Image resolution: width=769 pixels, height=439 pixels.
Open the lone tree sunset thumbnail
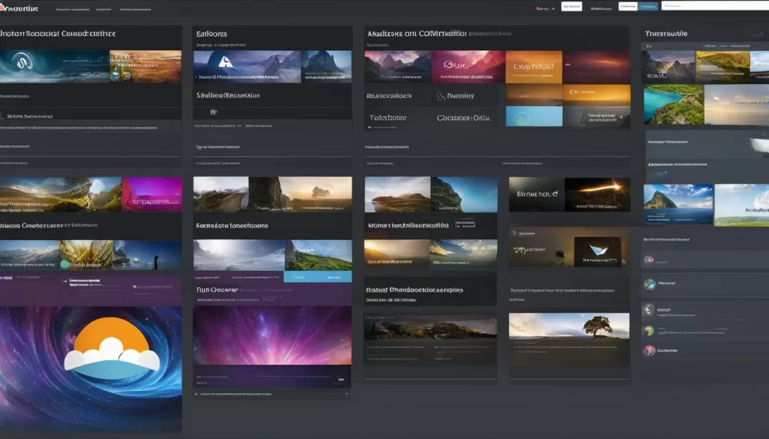tap(568, 327)
